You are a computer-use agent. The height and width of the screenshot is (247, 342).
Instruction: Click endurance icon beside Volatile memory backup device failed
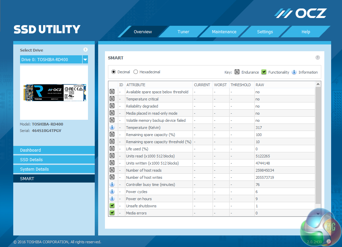[x=112, y=120]
